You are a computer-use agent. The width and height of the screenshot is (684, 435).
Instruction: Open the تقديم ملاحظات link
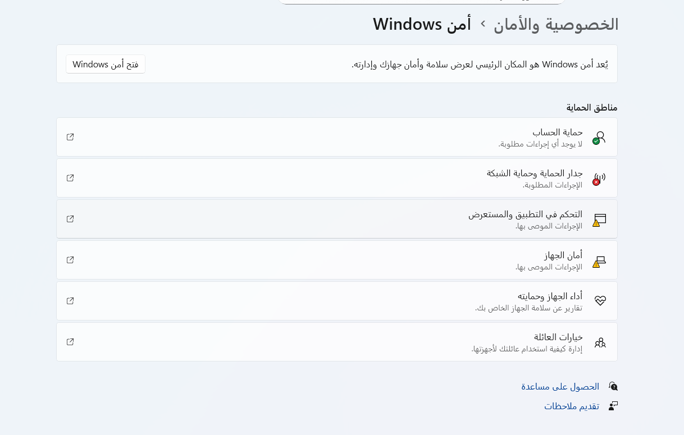click(x=572, y=406)
